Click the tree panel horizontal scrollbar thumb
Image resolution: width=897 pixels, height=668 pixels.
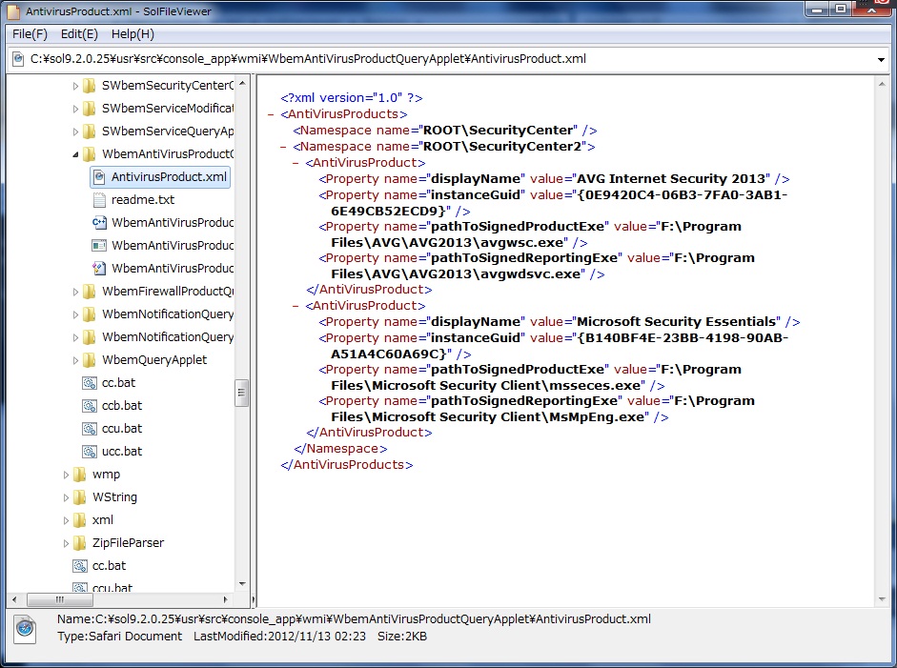59,599
